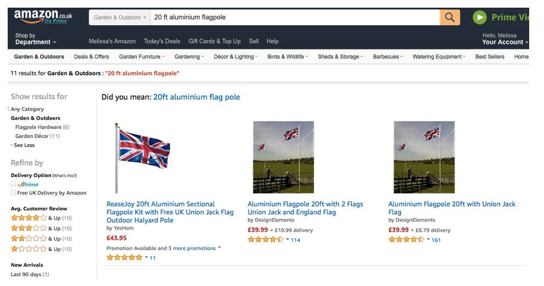This screenshot has width=544, height=286.
Task: Filter by 1 star & up rating
Action: [29, 249]
